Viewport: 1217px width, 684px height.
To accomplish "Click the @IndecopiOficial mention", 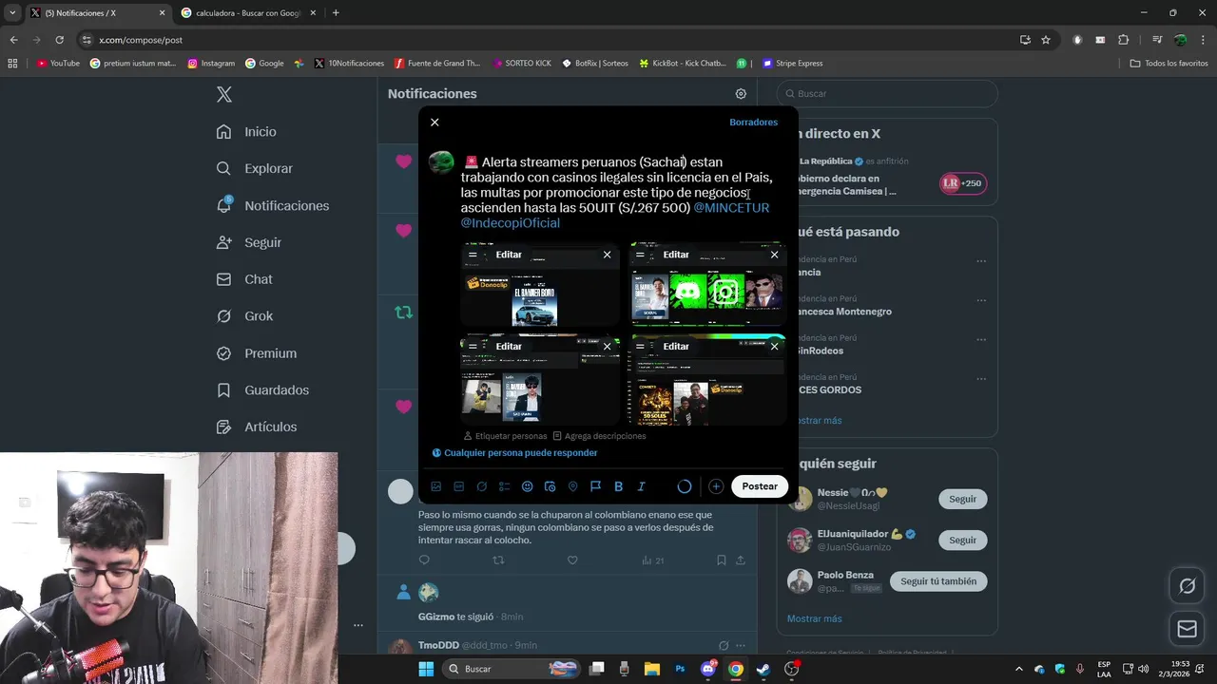I will [x=511, y=223].
